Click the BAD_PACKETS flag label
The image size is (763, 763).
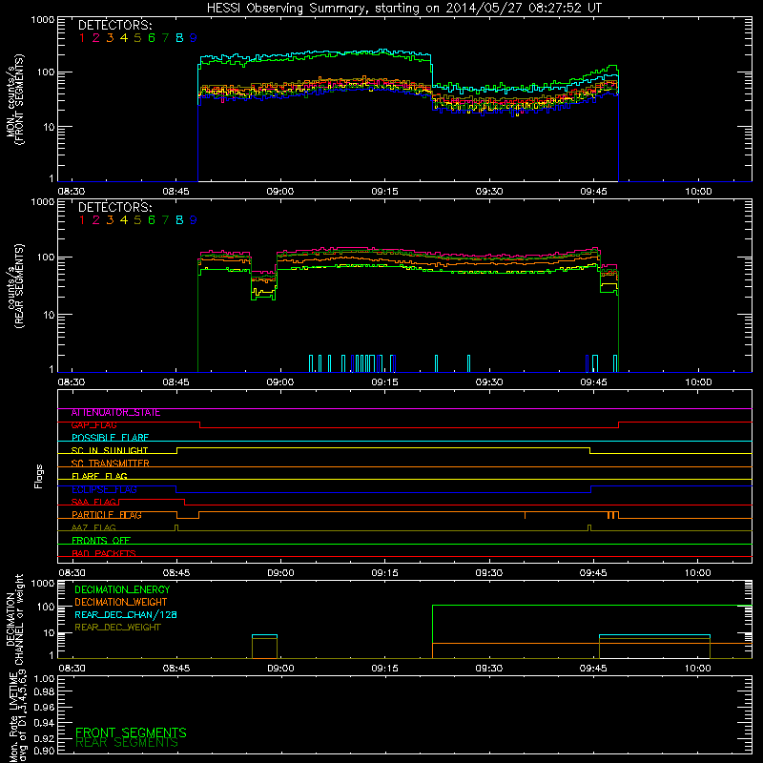pos(104,554)
